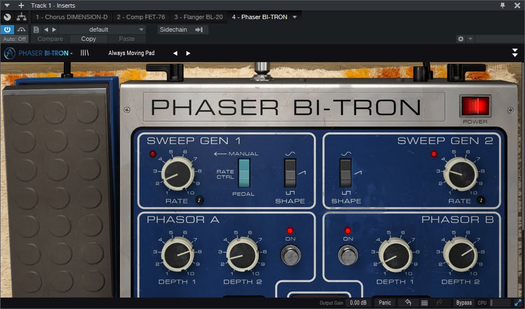525x309 pixels.
Task: Toggle the RATE CTRL Manual/Pedal switch
Action: [x=244, y=173]
